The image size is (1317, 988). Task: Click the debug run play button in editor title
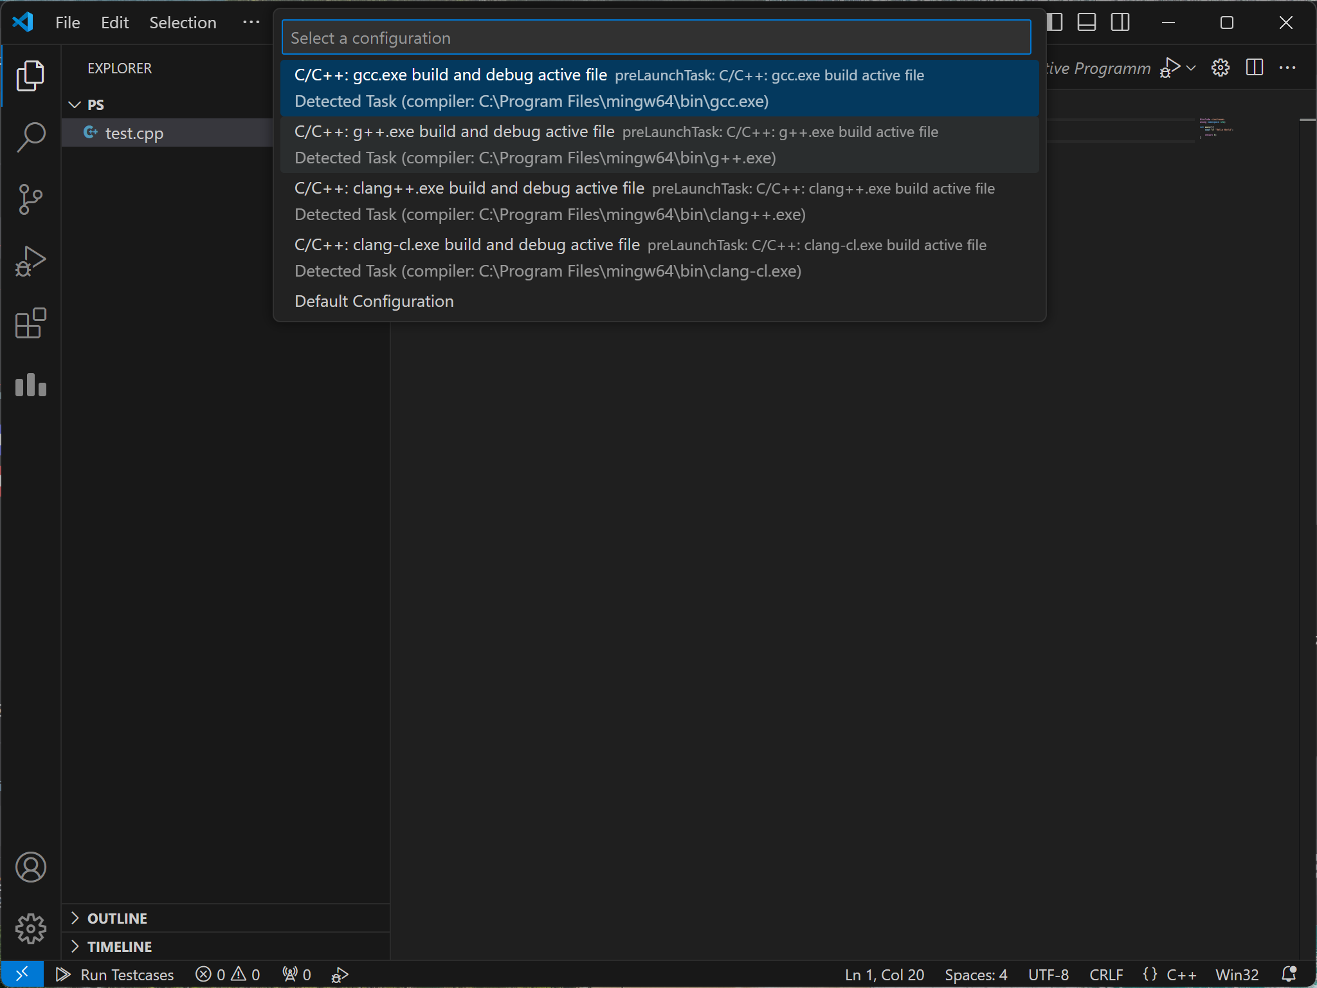point(1170,68)
